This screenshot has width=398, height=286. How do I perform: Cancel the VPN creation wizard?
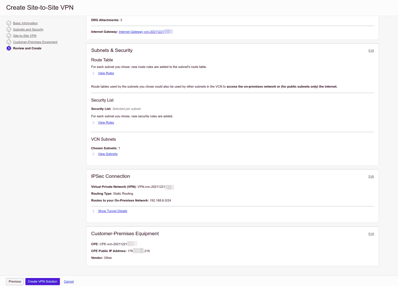click(x=69, y=281)
